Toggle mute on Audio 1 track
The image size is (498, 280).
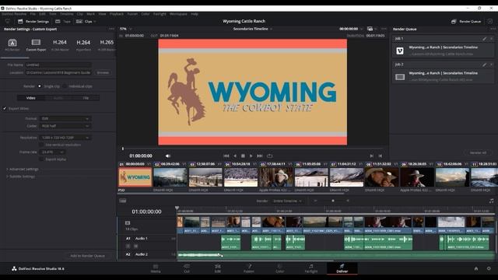click(135, 246)
